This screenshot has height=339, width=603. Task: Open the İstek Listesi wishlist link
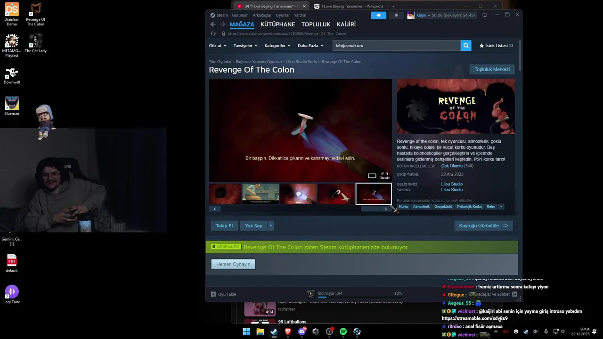(x=496, y=46)
